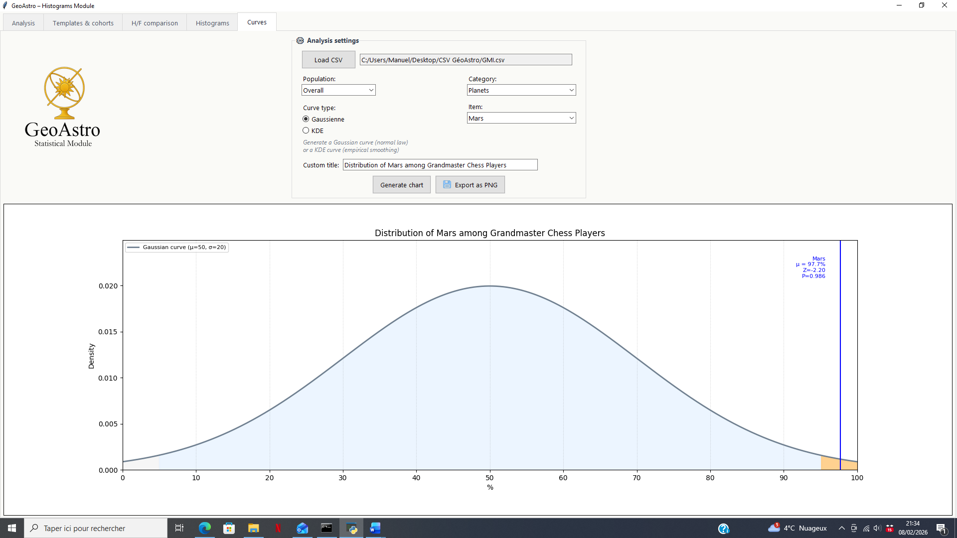
Task: Open Outlook from the taskbar
Action: 302,528
